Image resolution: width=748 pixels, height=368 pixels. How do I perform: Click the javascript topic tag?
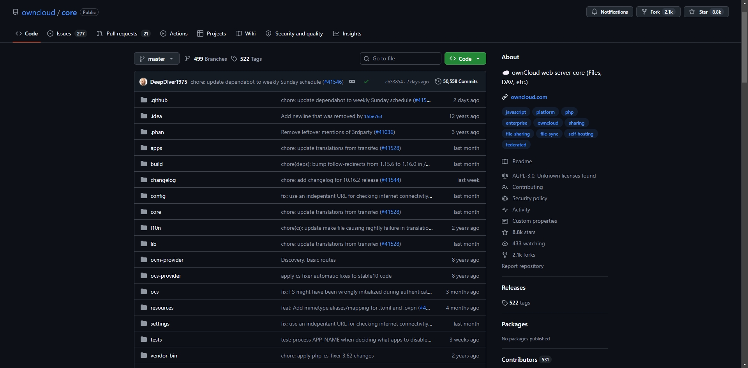tap(516, 112)
